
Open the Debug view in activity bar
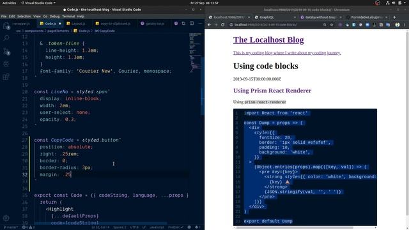6,64
